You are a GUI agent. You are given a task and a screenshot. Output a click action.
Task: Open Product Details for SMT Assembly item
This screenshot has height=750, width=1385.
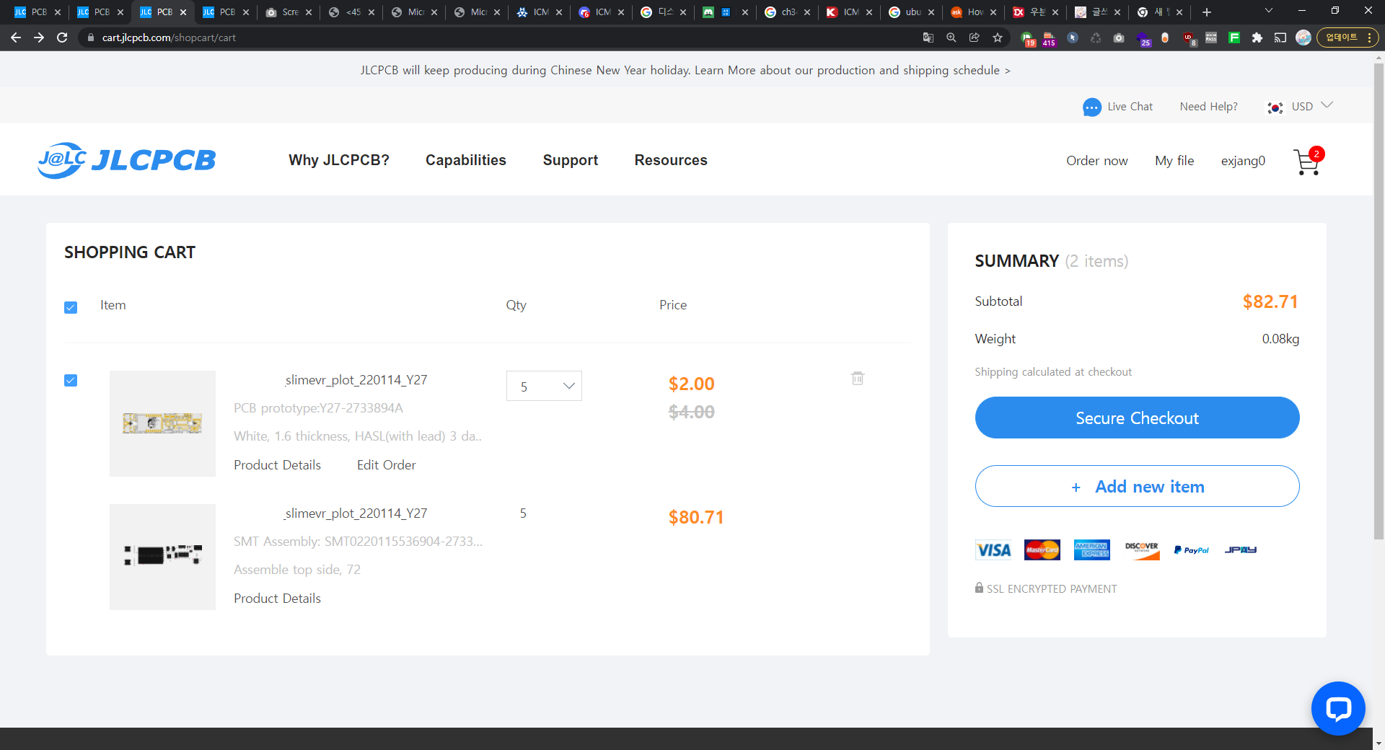coord(277,599)
